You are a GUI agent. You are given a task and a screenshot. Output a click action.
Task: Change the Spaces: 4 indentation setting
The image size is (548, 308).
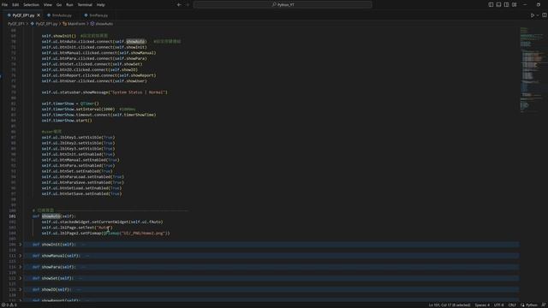point(482,305)
